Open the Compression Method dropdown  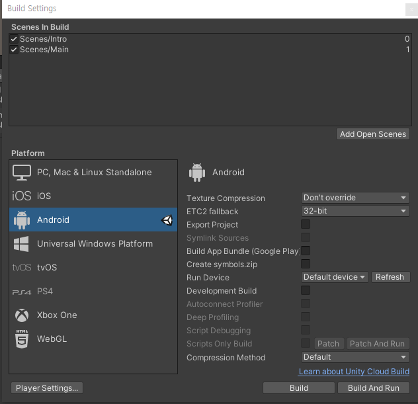click(355, 357)
